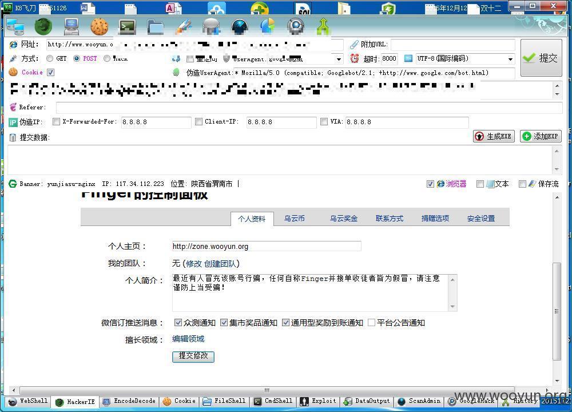Click the green fingerprint icon beside 伪造UserAgent
572x412 pixels.
click(176, 73)
